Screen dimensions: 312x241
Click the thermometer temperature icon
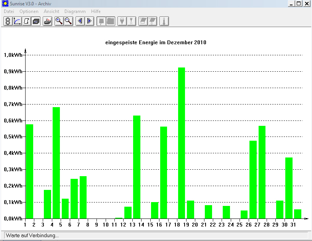click(x=164, y=21)
